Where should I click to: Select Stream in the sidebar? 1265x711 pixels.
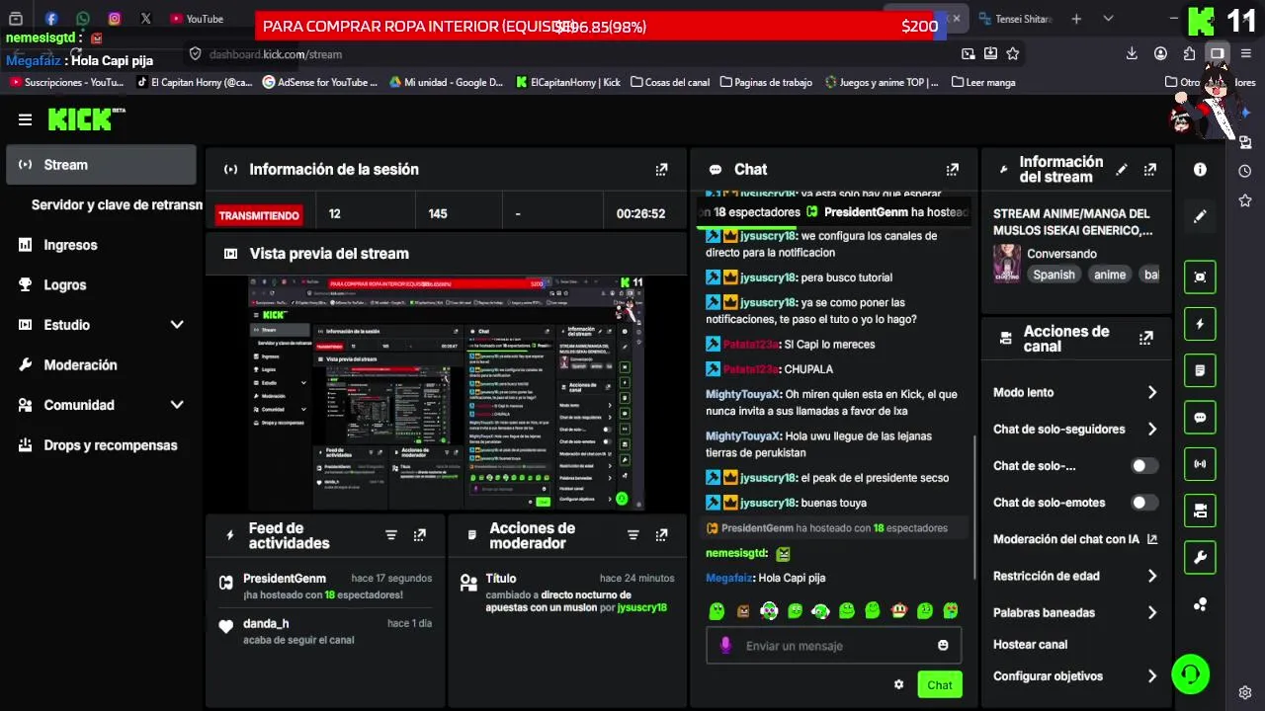point(101,165)
